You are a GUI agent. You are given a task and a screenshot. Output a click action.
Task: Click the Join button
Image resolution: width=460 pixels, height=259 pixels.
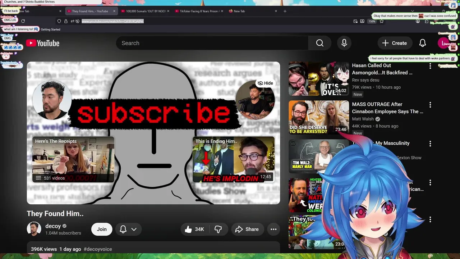tap(102, 229)
